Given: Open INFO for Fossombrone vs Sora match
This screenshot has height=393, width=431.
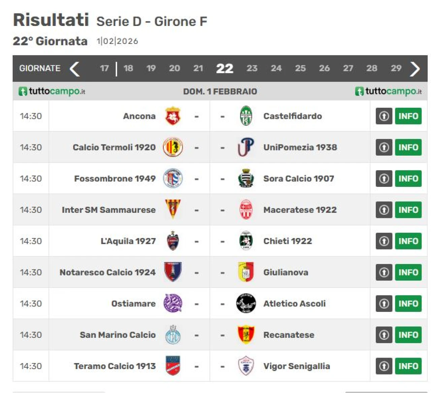Looking at the screenshot, I should point(408,178).
